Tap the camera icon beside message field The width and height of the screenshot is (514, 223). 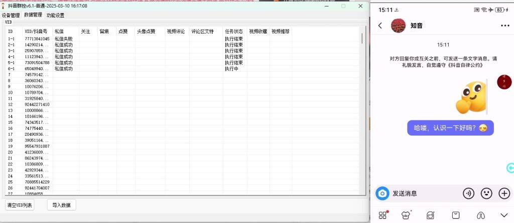point(382,193)
